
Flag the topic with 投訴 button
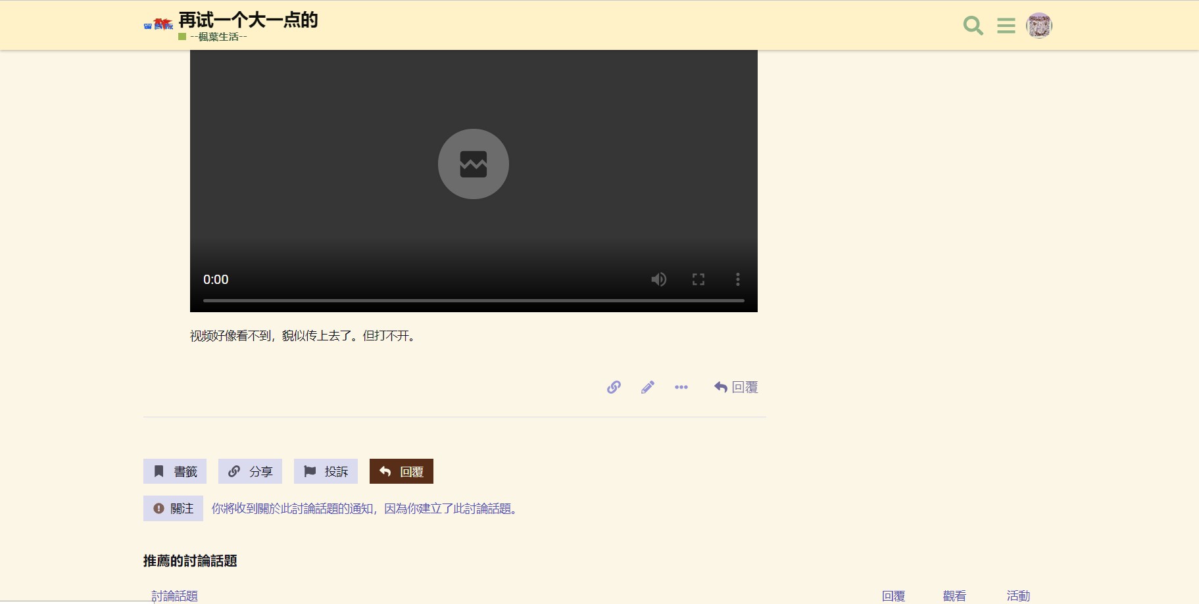(326, 471)
